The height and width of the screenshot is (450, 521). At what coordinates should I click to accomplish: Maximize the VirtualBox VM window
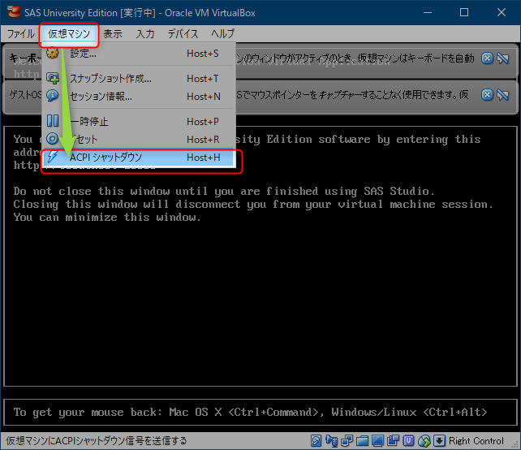[x=464, y=13]
